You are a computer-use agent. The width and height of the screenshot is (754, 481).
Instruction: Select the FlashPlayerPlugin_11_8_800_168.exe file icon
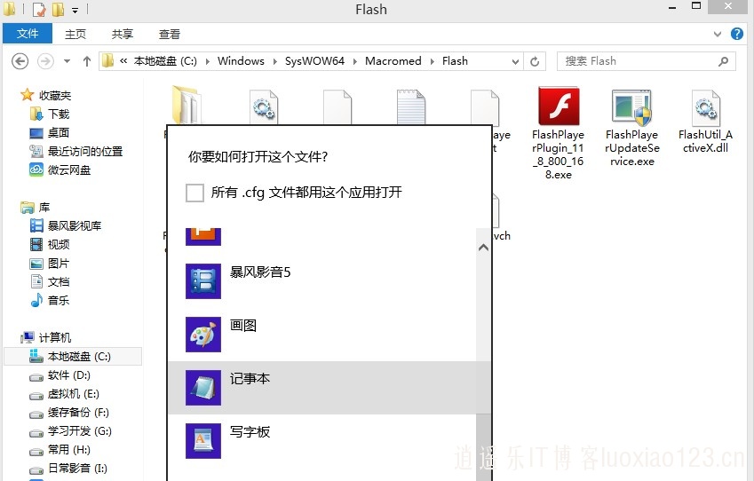(x=559, y=106)
